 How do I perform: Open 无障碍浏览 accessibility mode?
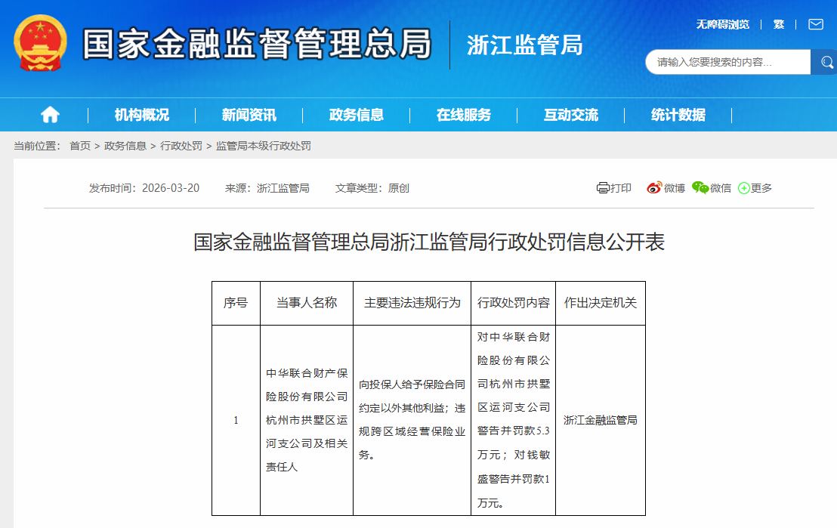[x=722, y=24]
